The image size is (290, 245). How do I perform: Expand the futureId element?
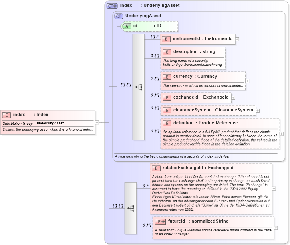(x=276, y=228)
